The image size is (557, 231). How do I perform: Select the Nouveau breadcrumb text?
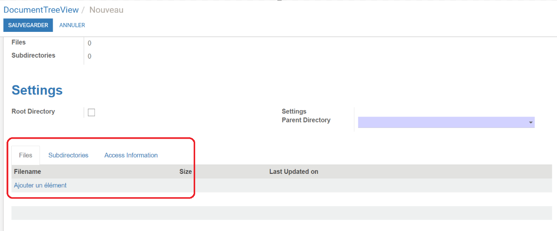tap(107, 10)
